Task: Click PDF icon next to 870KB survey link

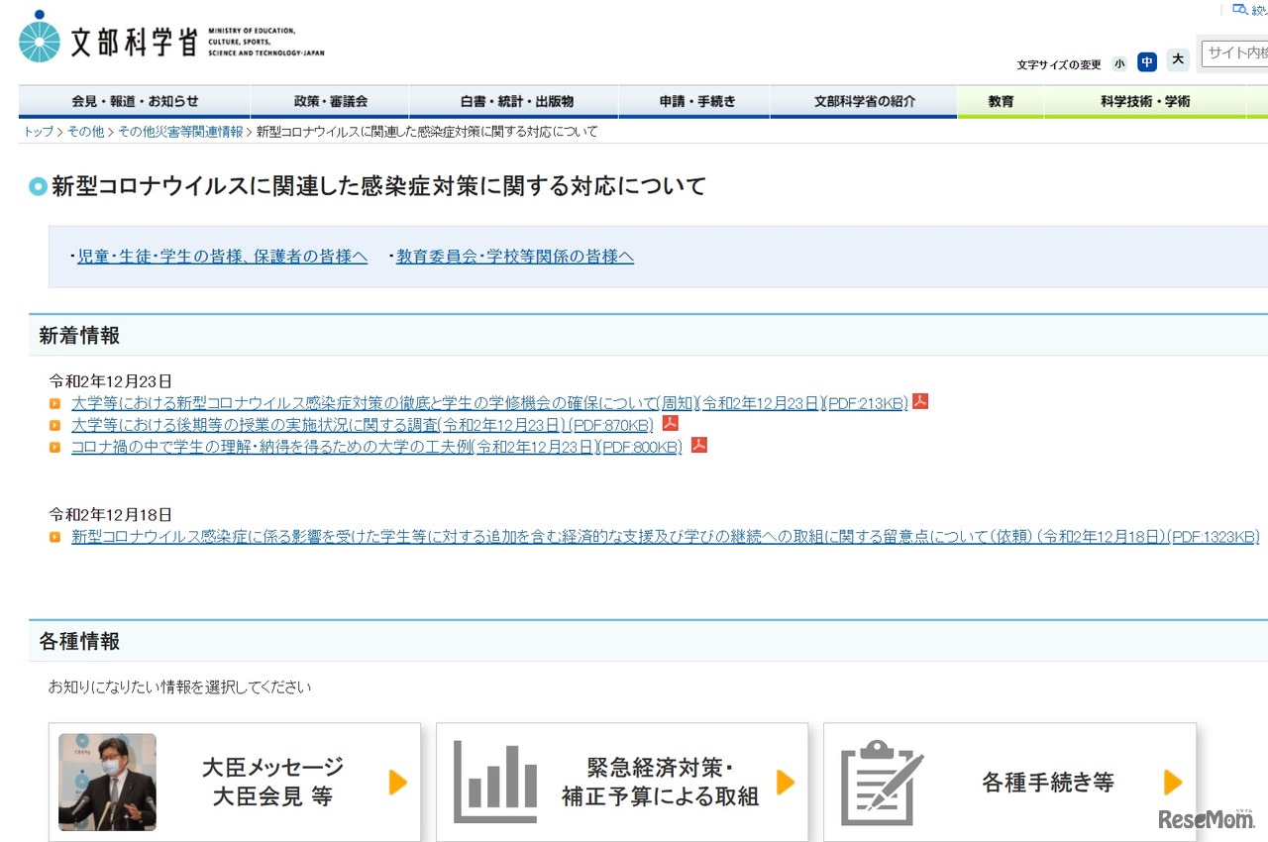Action: 671,424
